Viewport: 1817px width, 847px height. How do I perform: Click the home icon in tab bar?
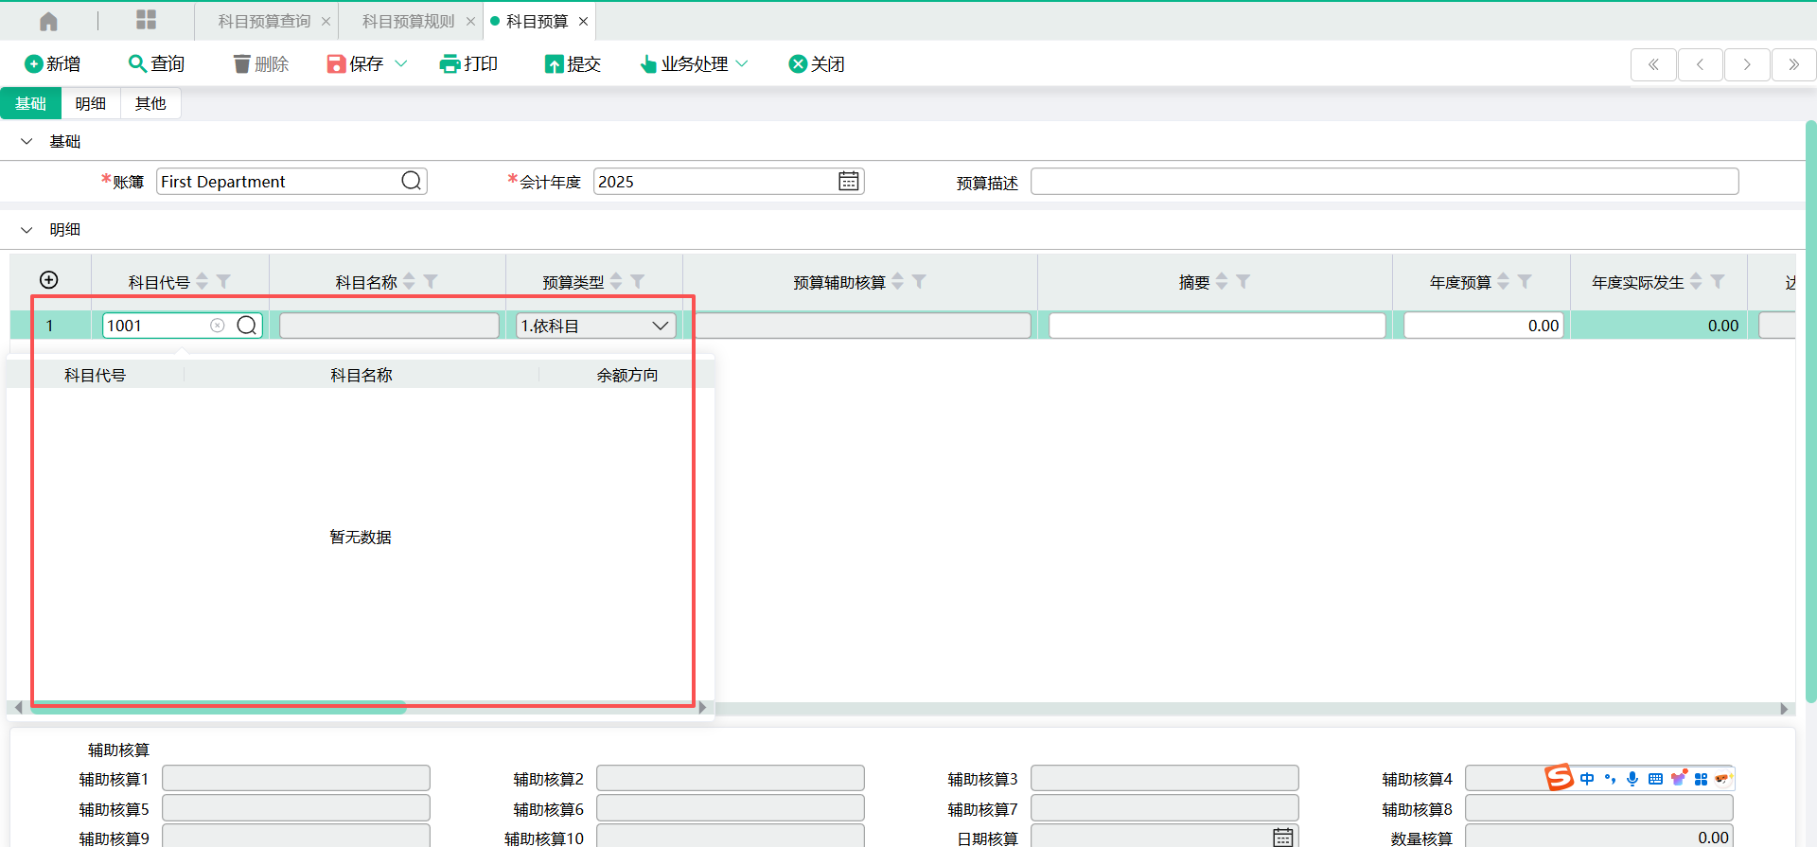point(48,21)
